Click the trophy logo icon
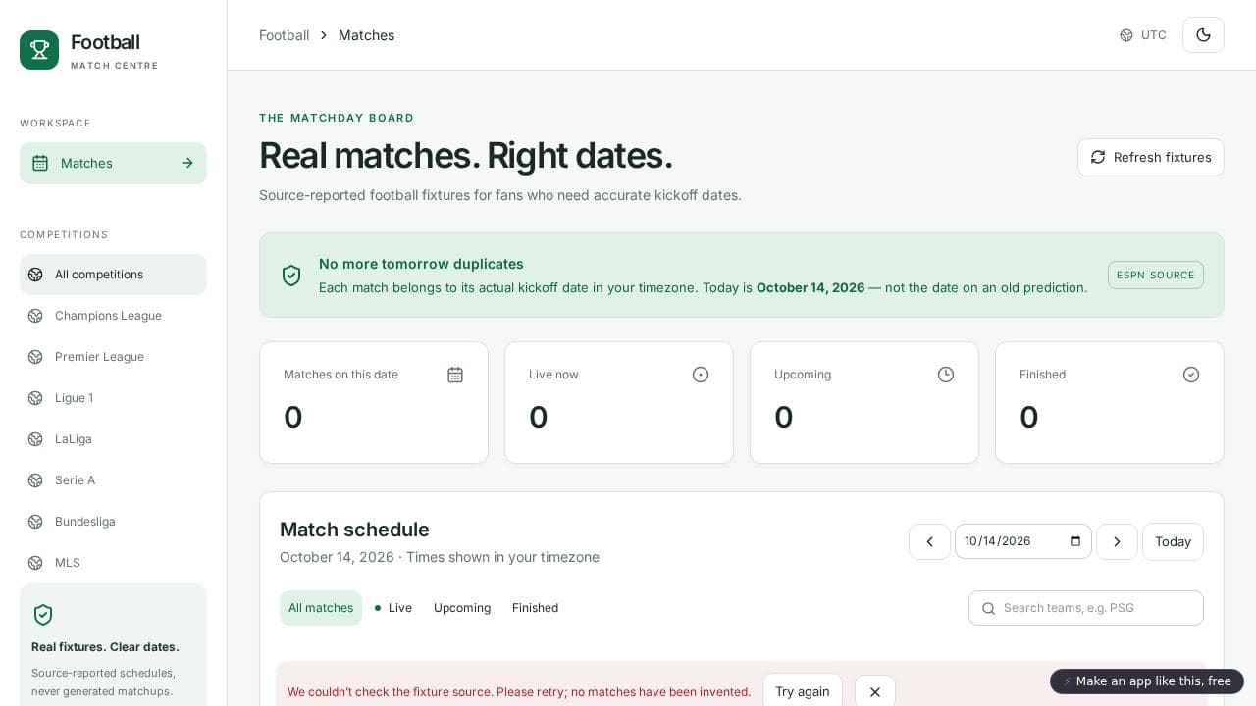This screenshot has width=1256, height=706. coord(39,50)
